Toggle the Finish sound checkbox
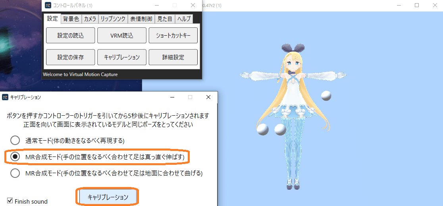The image size is (443, 206). 10,200
